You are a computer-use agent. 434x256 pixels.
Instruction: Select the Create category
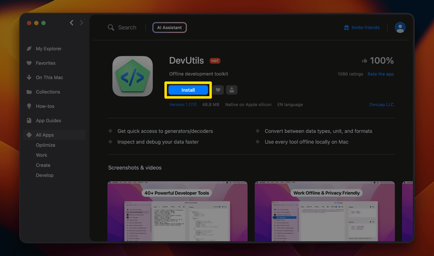(43, 165)
